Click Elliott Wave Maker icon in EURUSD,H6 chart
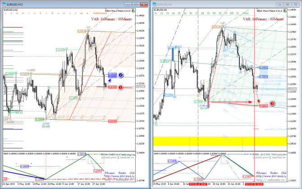Screen dimensions: 302x189 285,11
